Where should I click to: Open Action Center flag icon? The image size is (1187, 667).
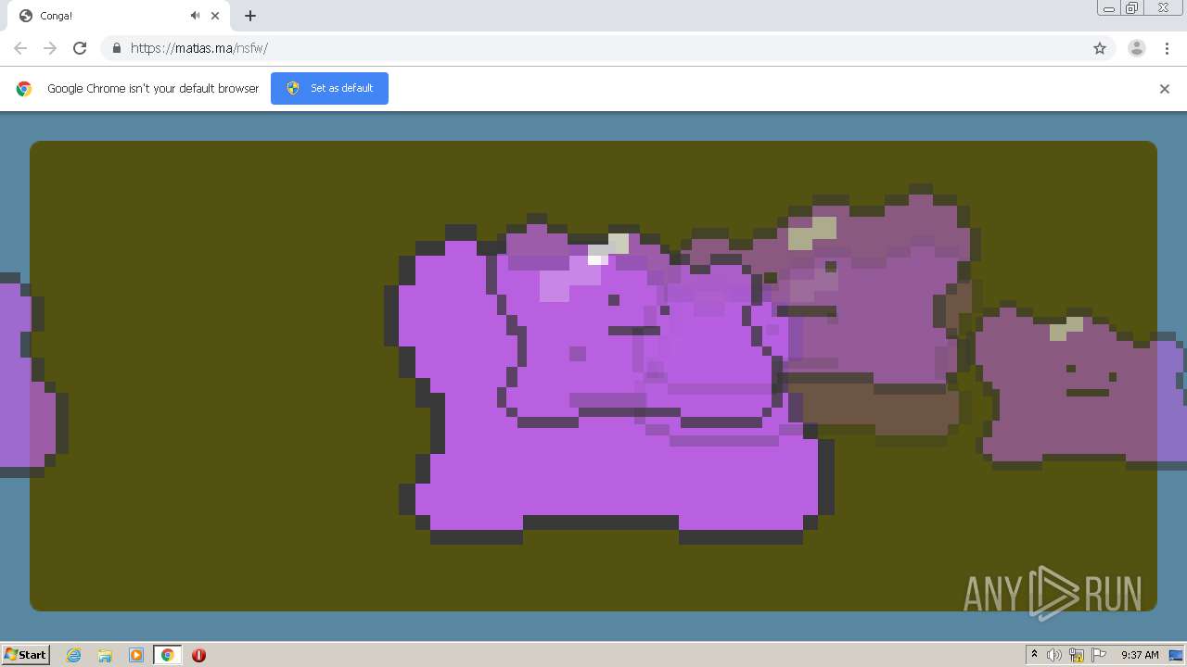pyautogui.click(x=1099, y=655)
